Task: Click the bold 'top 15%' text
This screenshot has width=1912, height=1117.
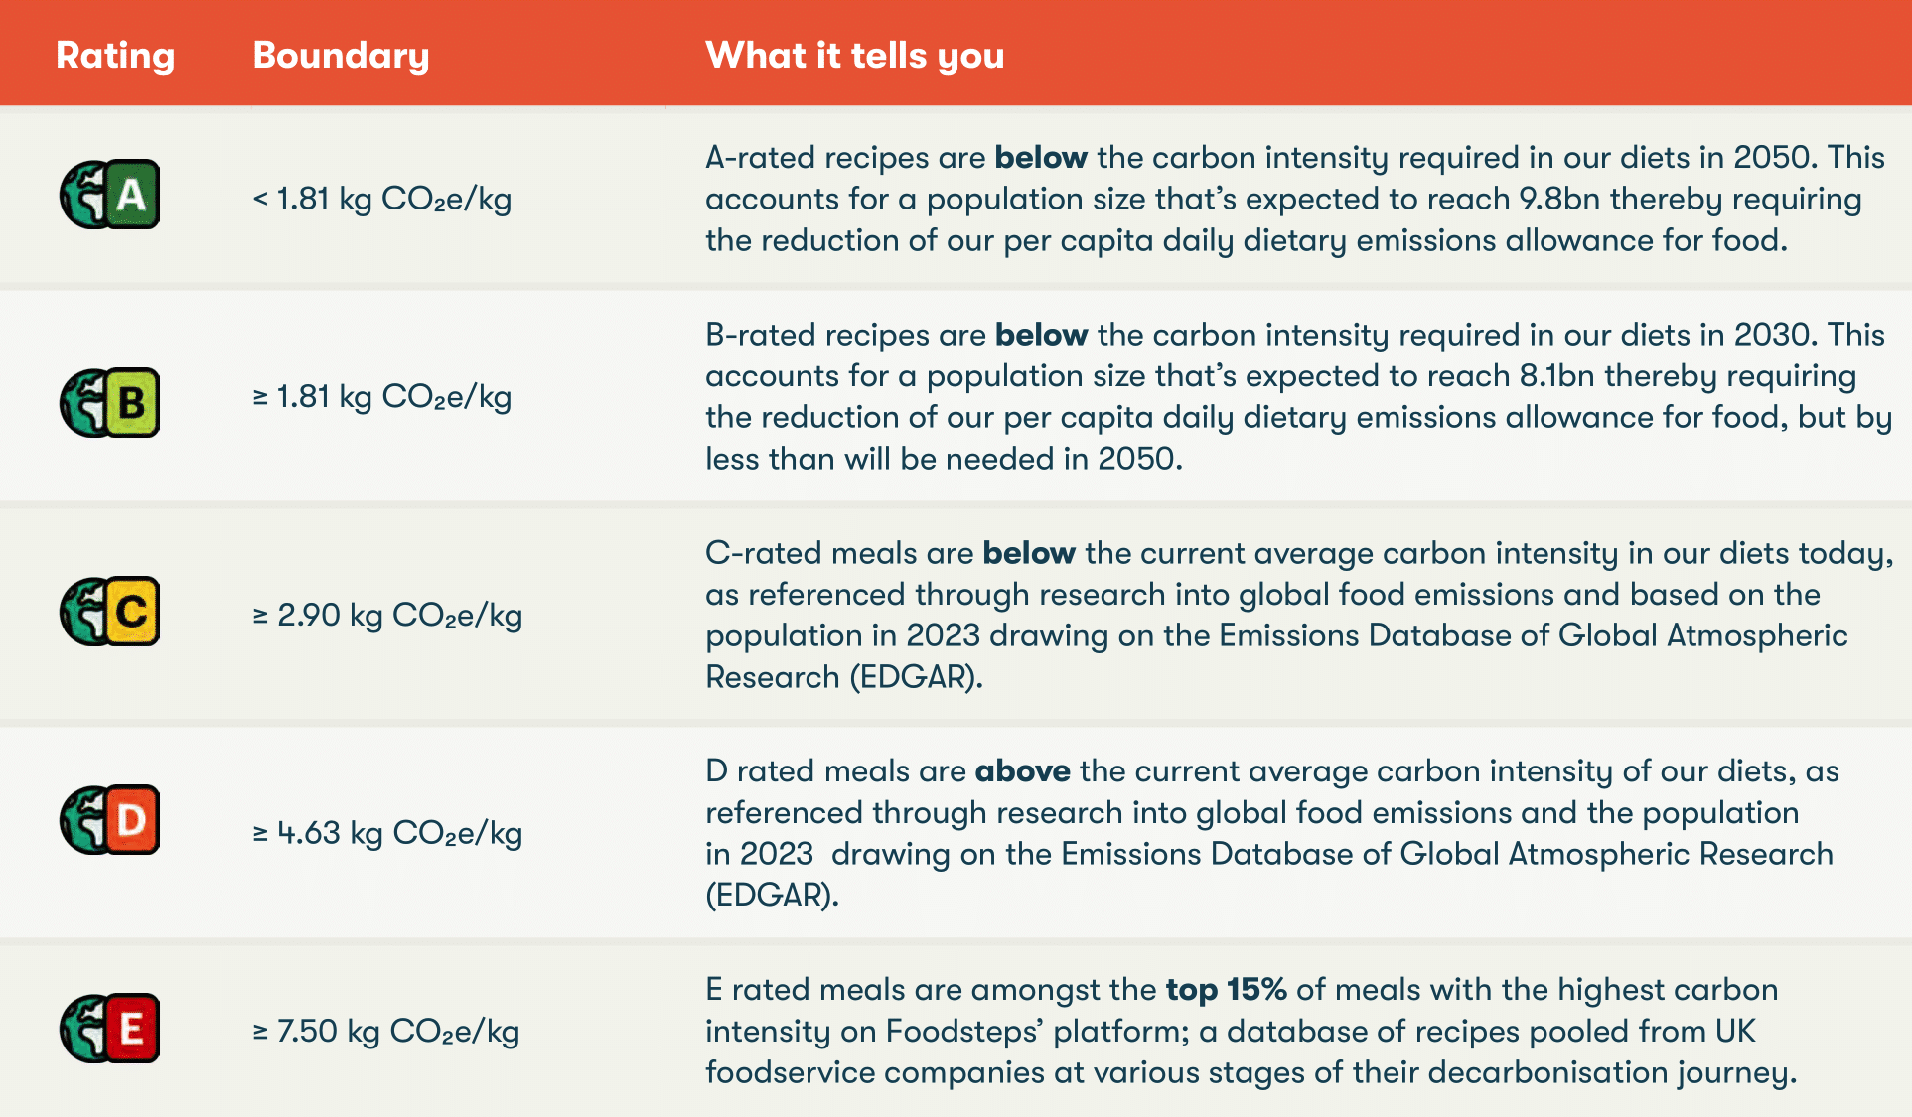Action: click(1226, 990)
